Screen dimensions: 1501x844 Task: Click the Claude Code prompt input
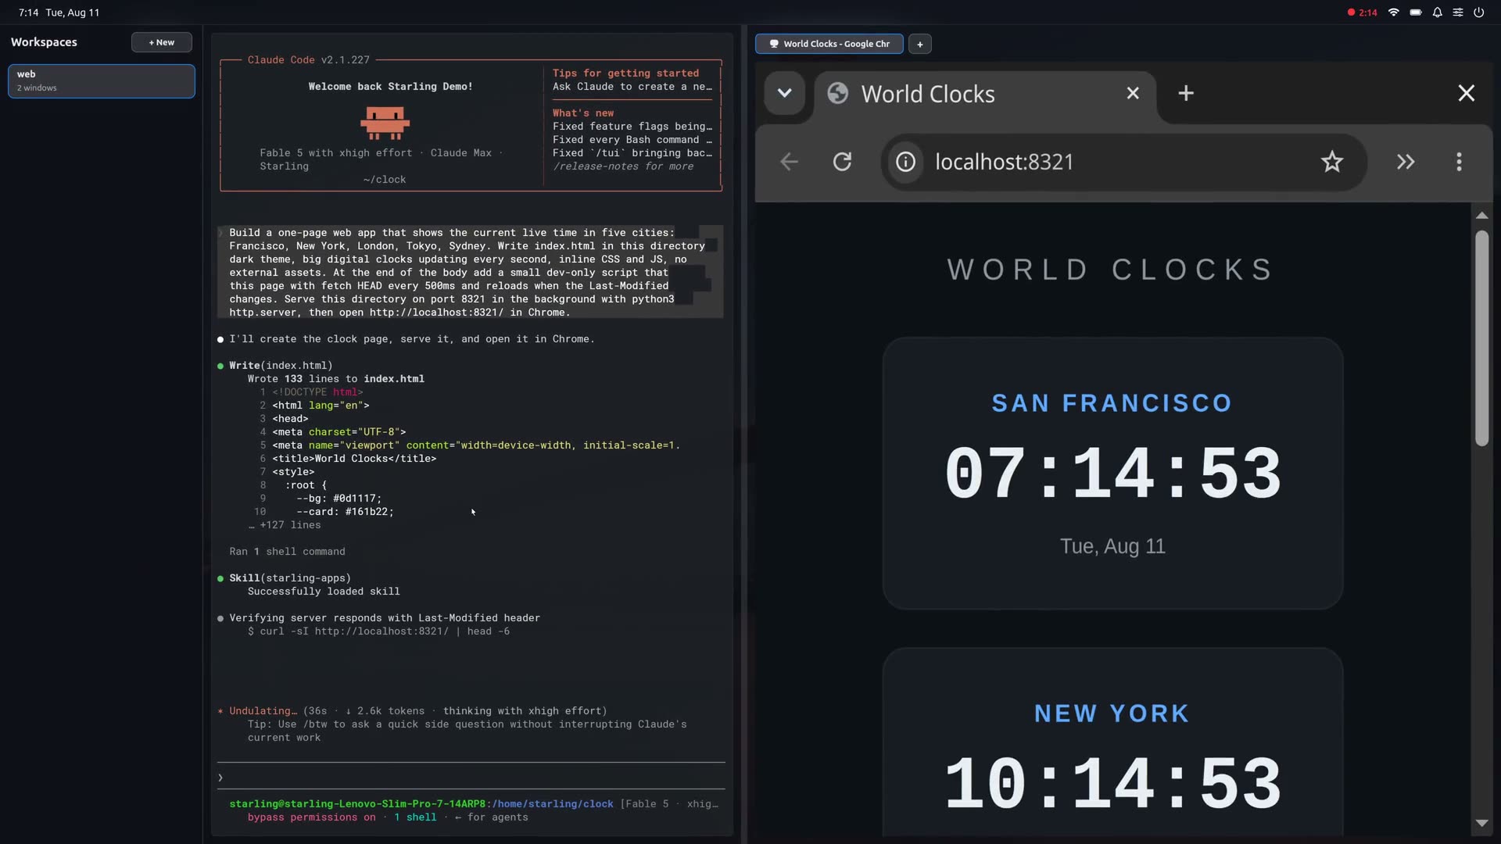click(x=471, y=777)
